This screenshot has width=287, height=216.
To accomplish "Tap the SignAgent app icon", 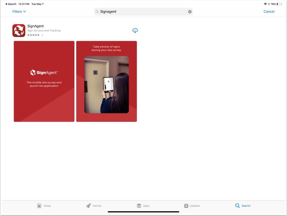I will pos(19,30).
